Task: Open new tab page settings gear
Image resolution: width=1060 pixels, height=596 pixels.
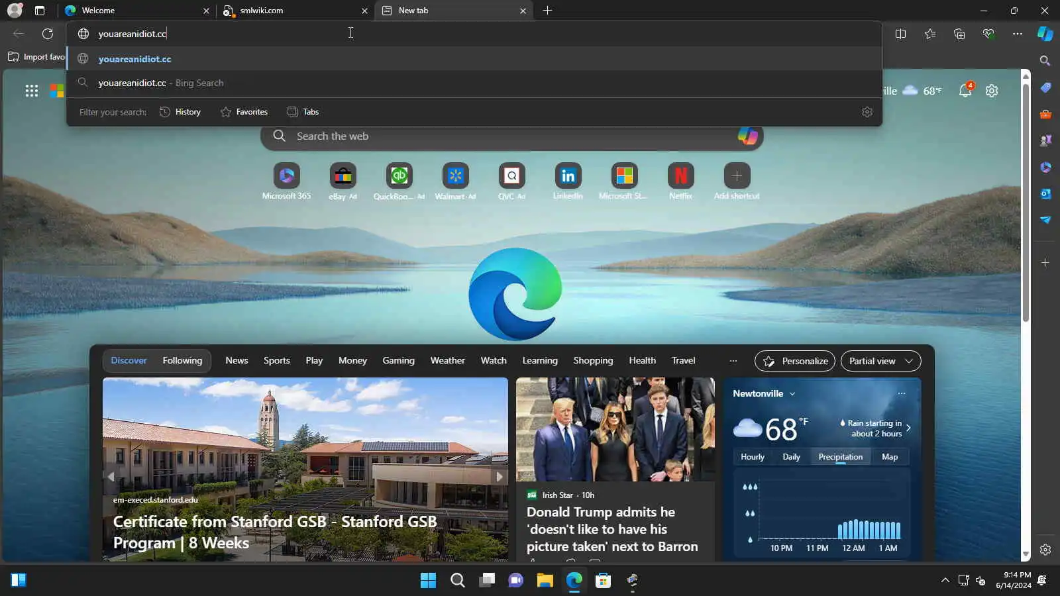Action: pos(992,91)
